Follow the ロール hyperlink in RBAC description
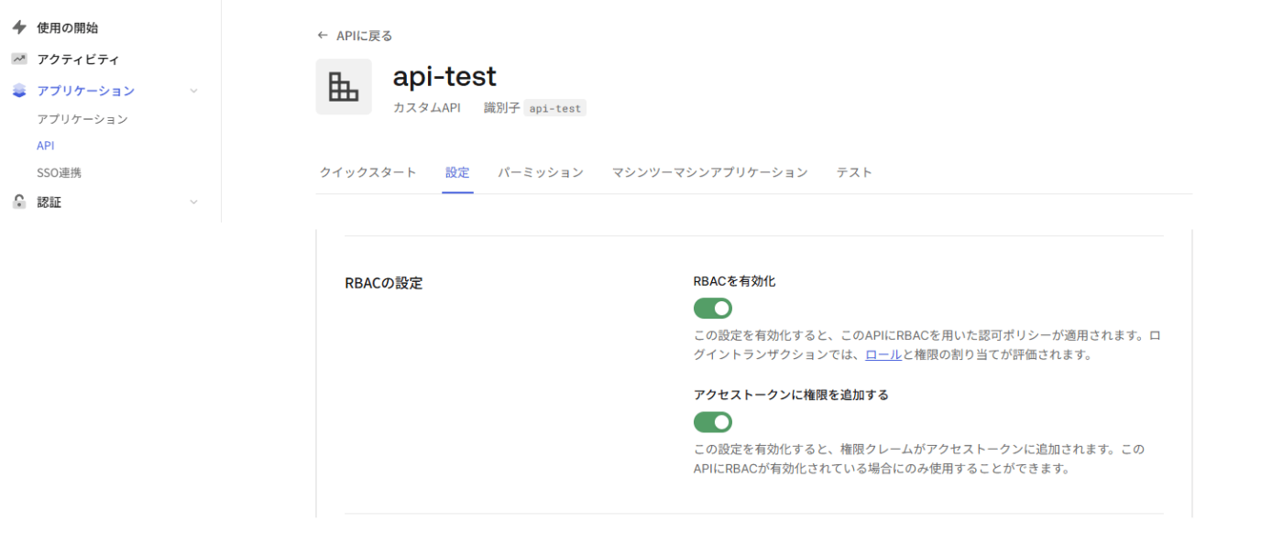 point(883,354)
